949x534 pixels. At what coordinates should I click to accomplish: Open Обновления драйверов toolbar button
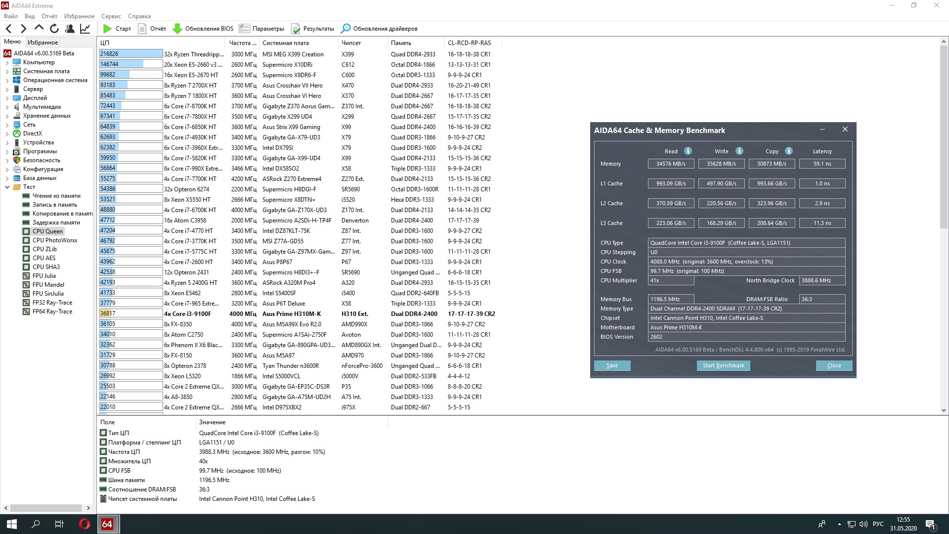379,29
